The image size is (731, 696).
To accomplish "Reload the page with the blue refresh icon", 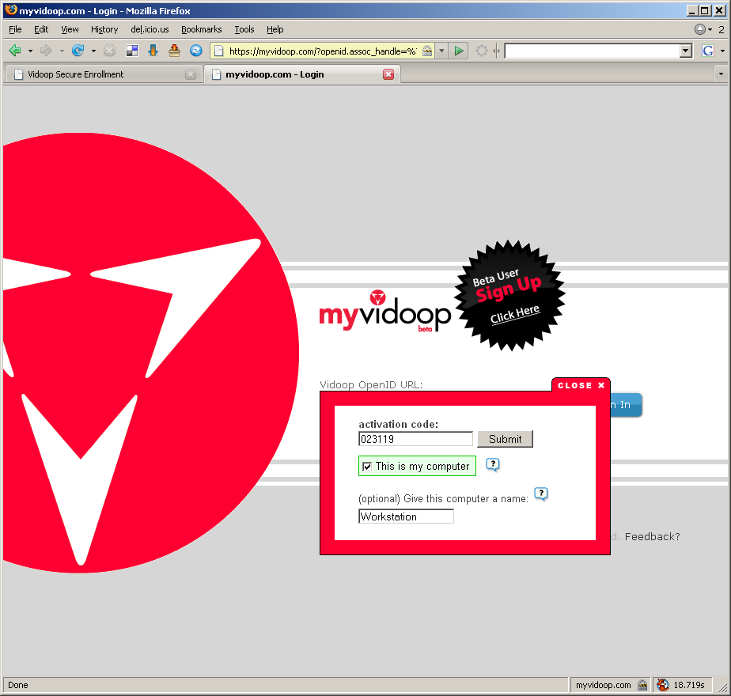I will [x=78, y=51].
